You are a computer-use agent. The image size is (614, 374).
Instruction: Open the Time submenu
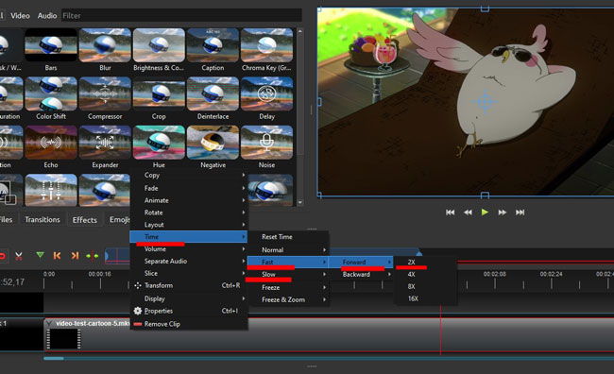click(x=189, y=236)
